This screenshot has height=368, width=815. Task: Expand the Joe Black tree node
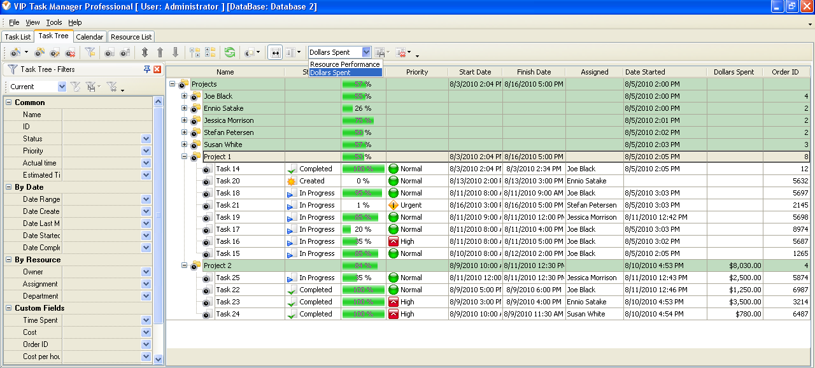[x=185, y=96]
